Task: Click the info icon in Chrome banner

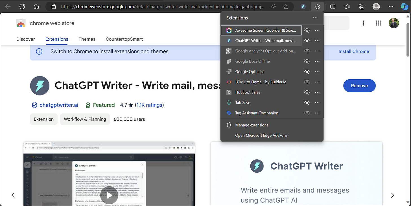Action: (39, 51)
